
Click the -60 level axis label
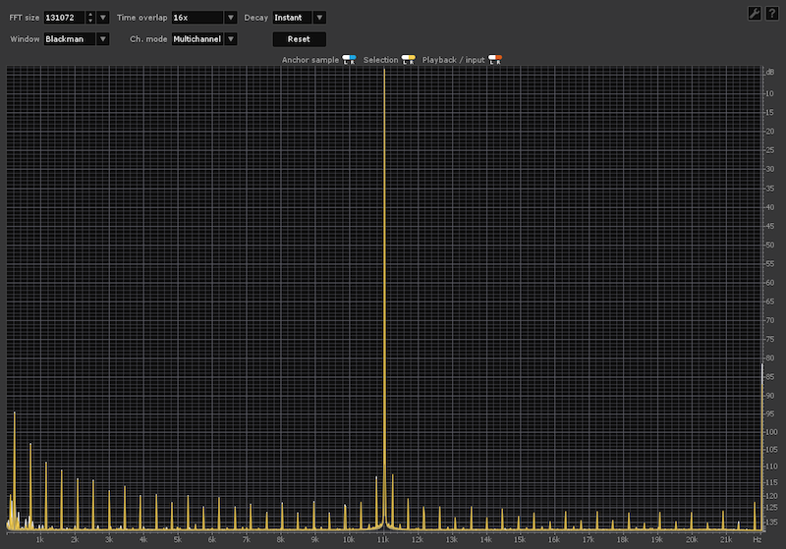click(769, 283)
